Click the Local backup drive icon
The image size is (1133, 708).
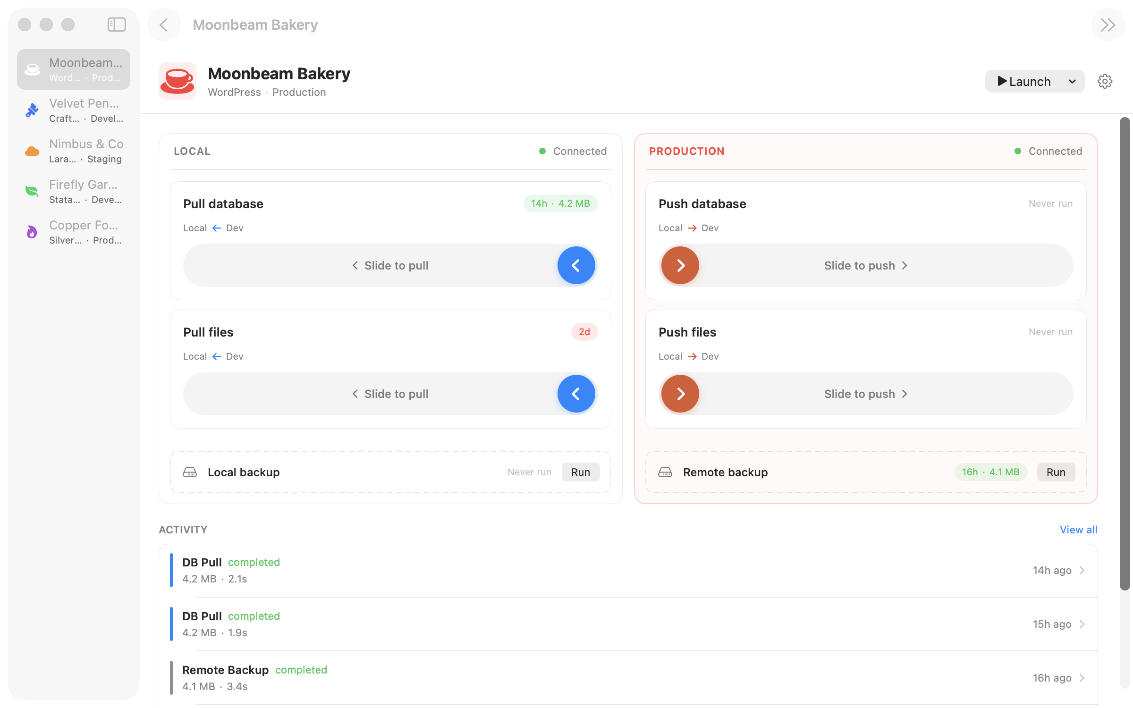(190, 472)
